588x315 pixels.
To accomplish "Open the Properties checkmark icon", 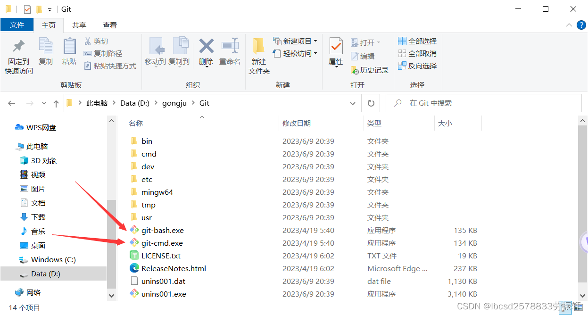I will point(336,46).
